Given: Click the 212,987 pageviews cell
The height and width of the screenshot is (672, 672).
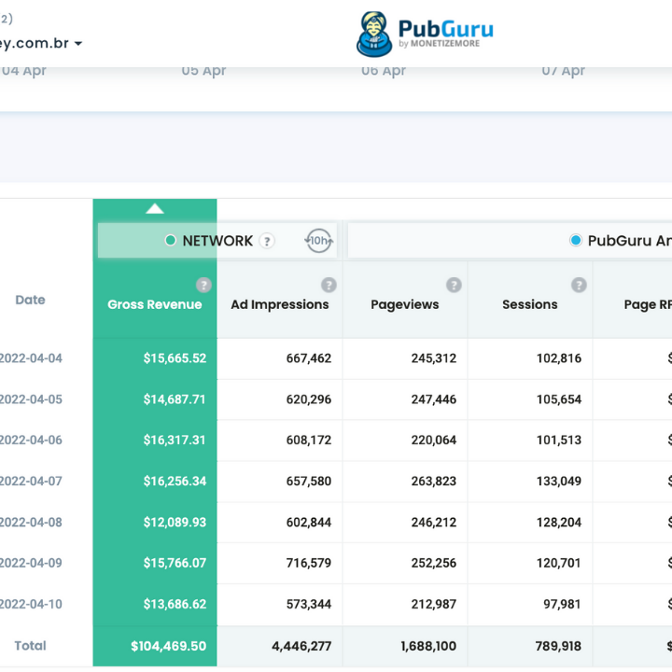Looking at the screenshot, I should click(x=434, y=604).
